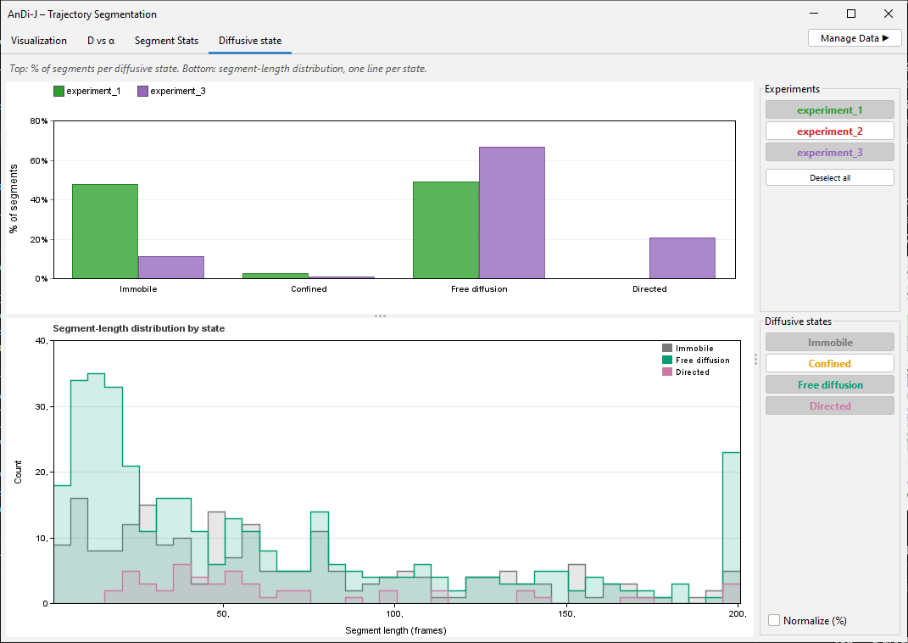Go to the Segment Stats tab
The image size is (908, 643).
click(x=166, y=41)
